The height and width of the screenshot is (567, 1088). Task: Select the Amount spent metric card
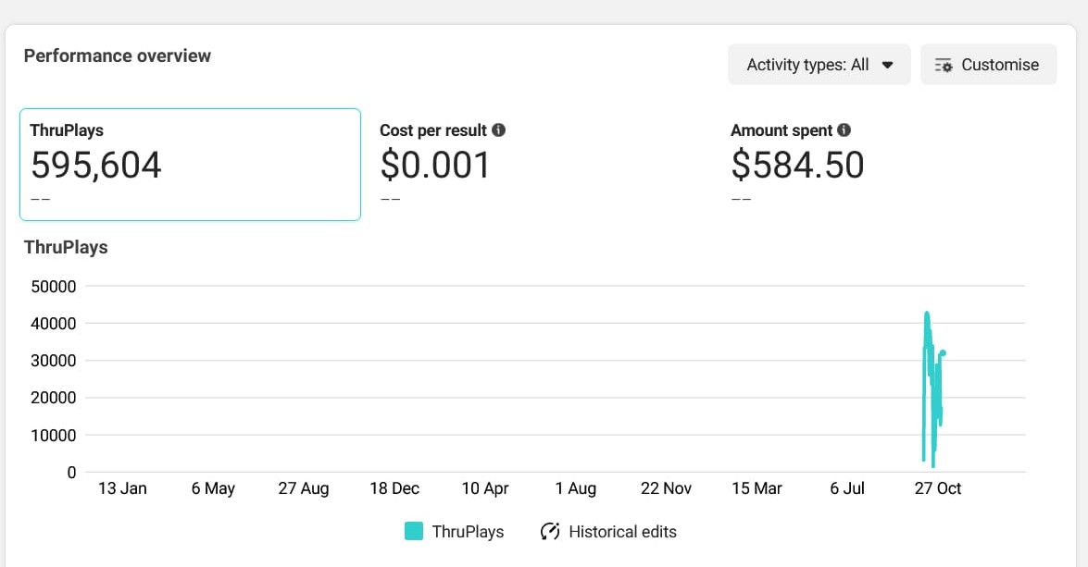889,165
